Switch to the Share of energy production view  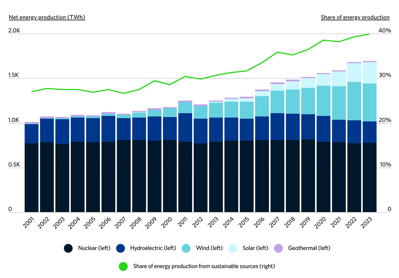(355, 17)
